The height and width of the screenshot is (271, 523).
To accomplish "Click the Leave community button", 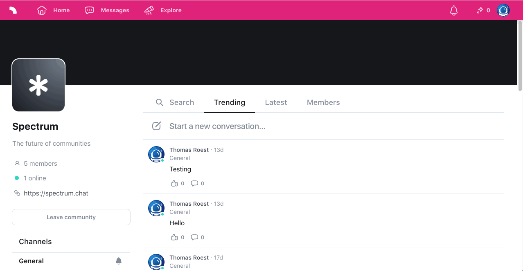I will coord(71,217).
